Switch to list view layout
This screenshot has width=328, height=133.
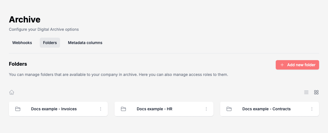(306, 92)
